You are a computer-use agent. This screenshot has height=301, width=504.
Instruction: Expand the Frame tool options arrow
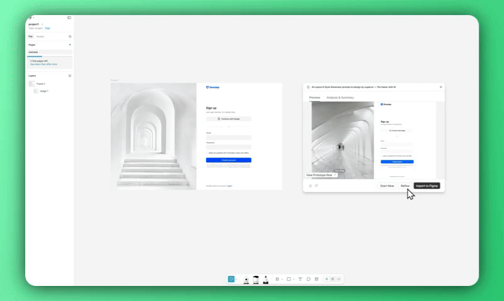click(x=282, y=280)
